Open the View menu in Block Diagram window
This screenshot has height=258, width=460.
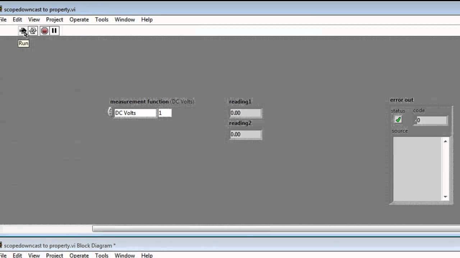tap(34, 255)
